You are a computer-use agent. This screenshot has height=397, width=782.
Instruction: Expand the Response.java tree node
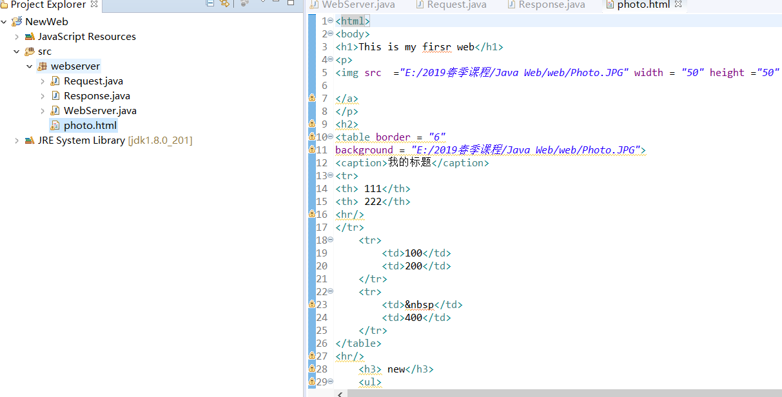click(43, 96)
